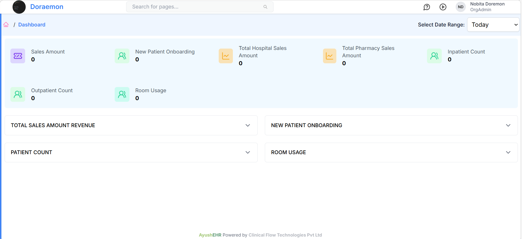This screenshot has height=239, width=522.
Task: Expand the New Patient Onboarding panel chevron
Action: point(508,126)
